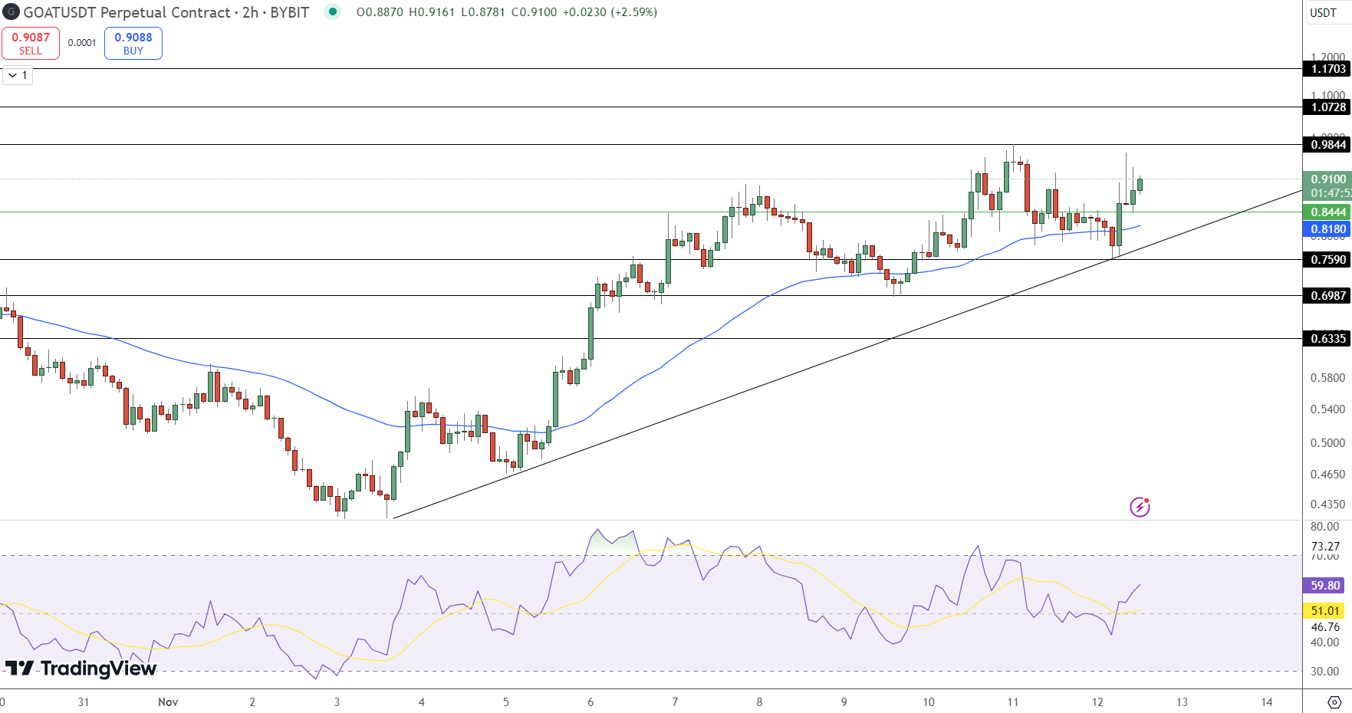The height and width of the screenshot is (713, 1352).
Task: Select the 0.6987 price level label
Action: click(1328, 296)
